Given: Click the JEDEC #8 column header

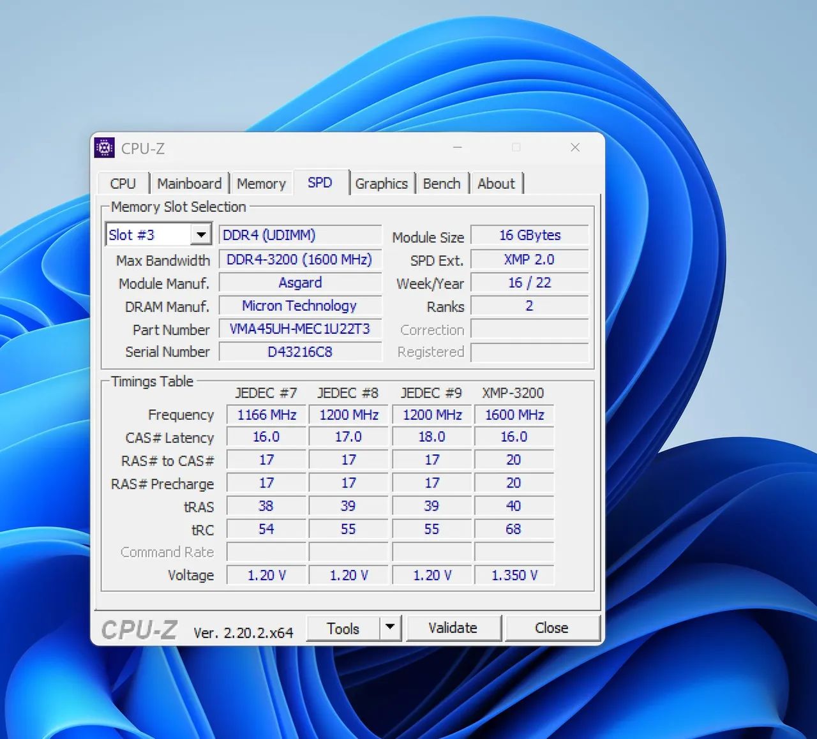Looking at the screenshot, I should coord(348,392).
